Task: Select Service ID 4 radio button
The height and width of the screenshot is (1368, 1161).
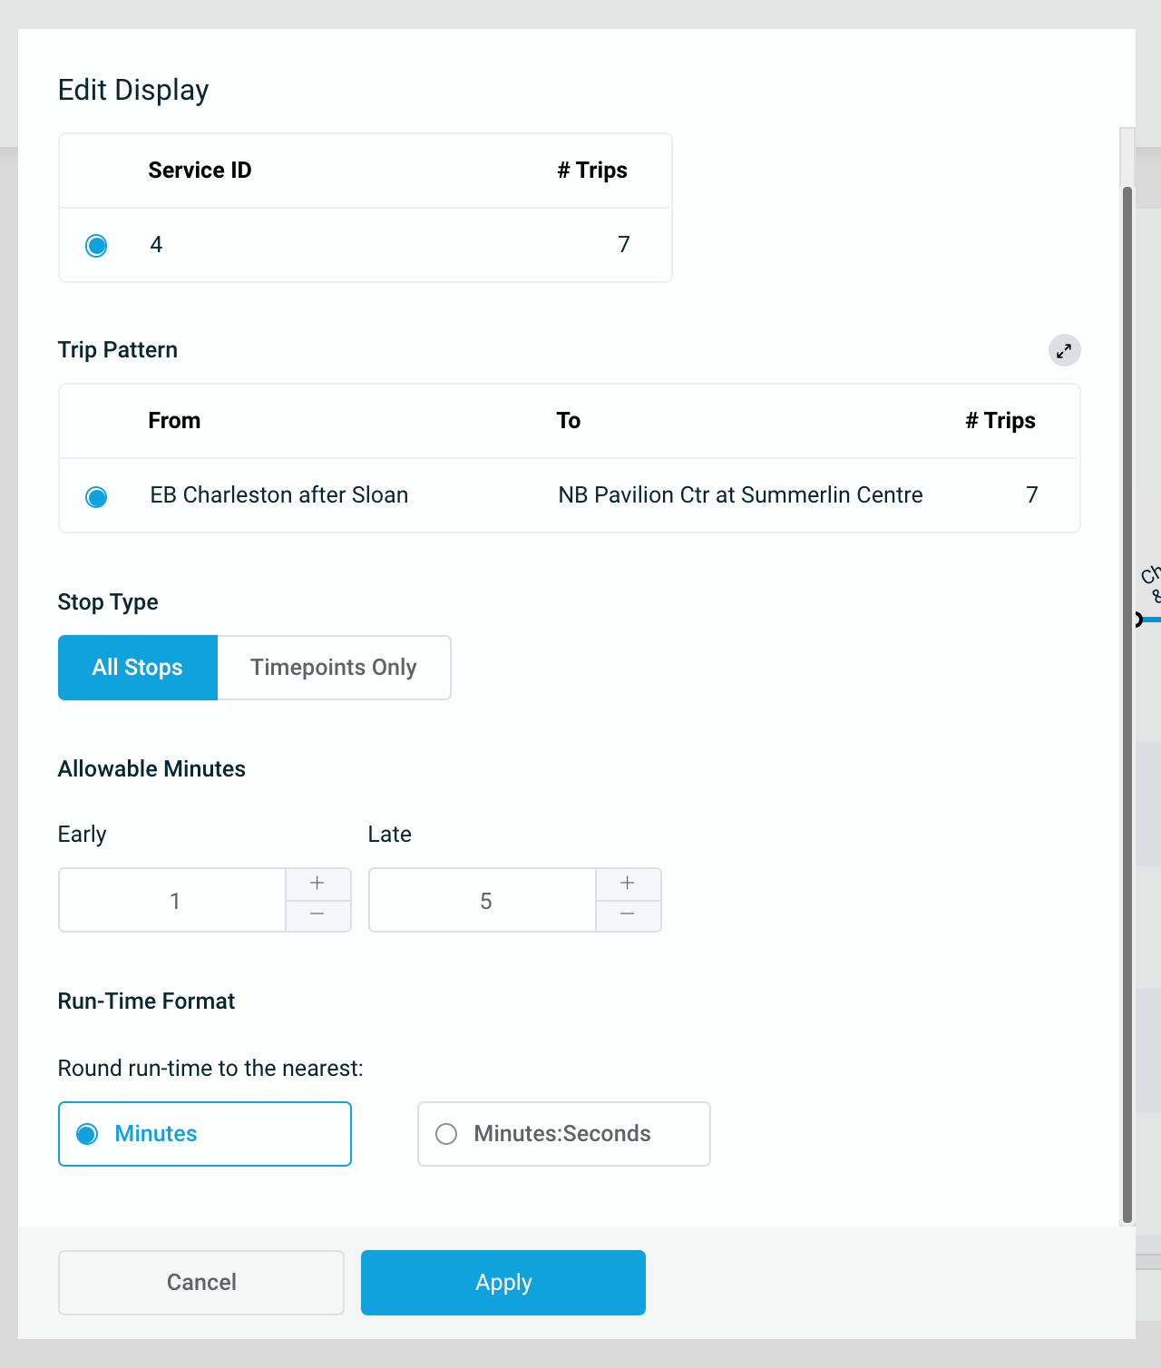Action: point(96,245)
